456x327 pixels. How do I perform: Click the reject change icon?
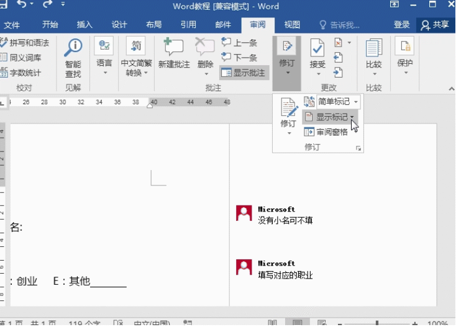coord(338,43)
